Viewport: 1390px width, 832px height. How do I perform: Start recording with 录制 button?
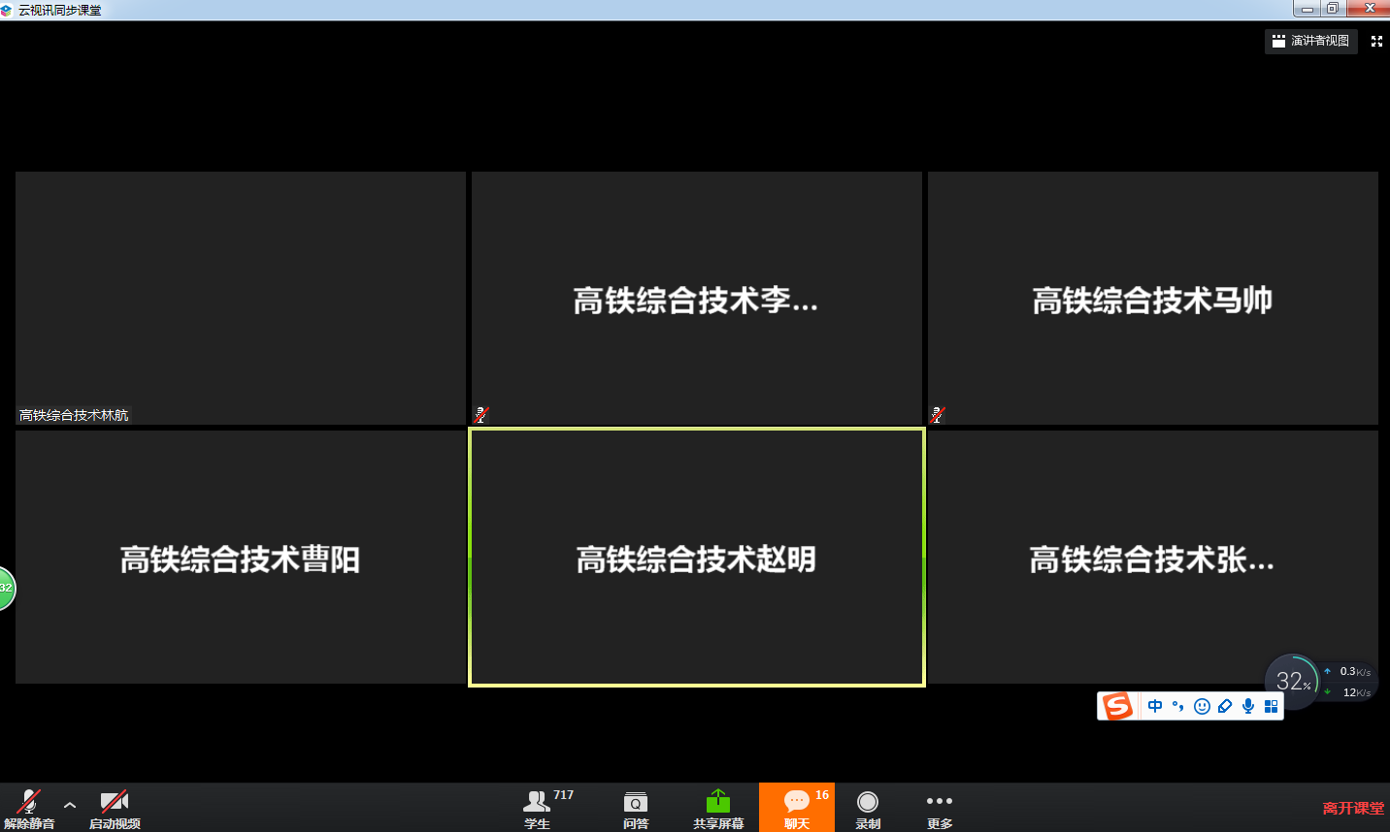(868, 807)
